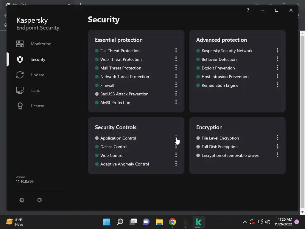The height and width of the screenshot is (229, 305).
Task: Show hidden system tray icons chevron
Action: [245, 222]
